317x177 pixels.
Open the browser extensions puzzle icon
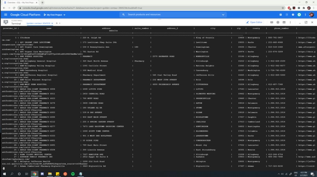pyautogui.click(x=304, y=8)
